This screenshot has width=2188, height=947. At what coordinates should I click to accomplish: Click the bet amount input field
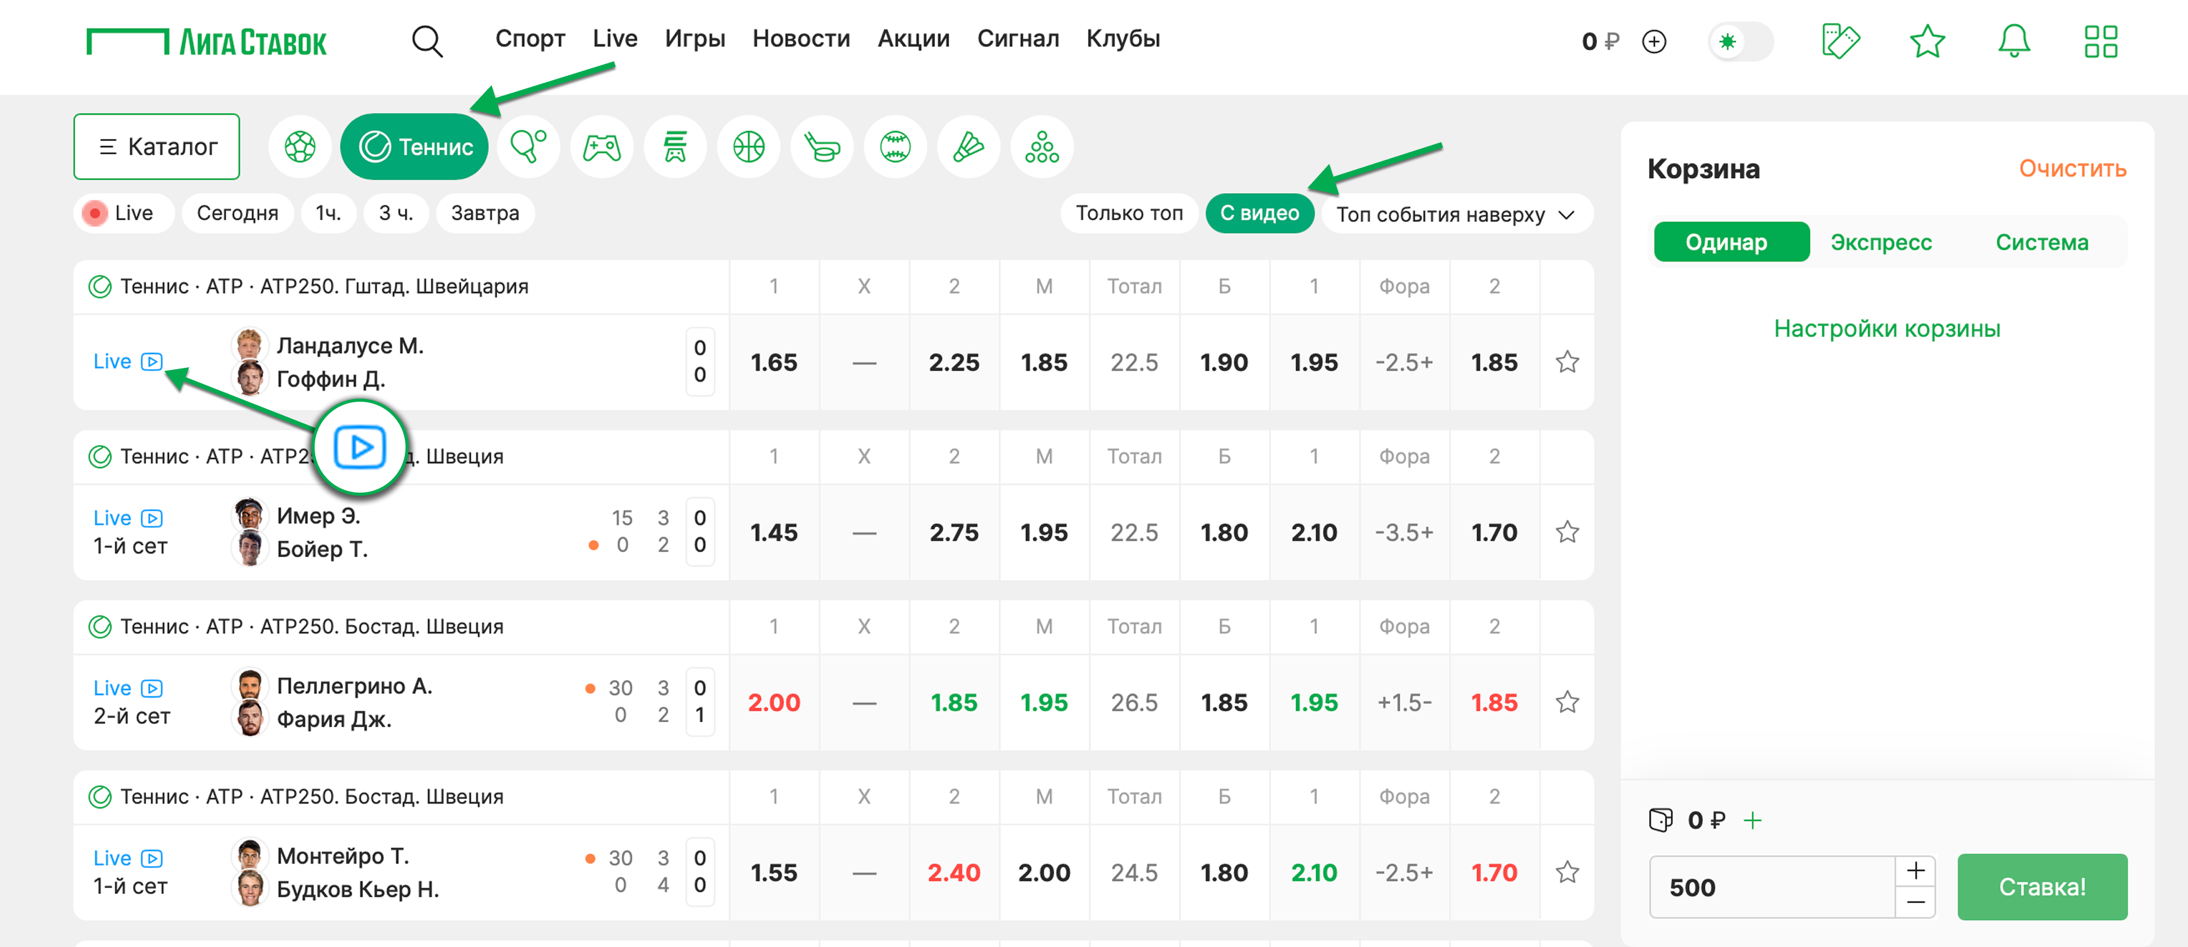point(1771,887)
